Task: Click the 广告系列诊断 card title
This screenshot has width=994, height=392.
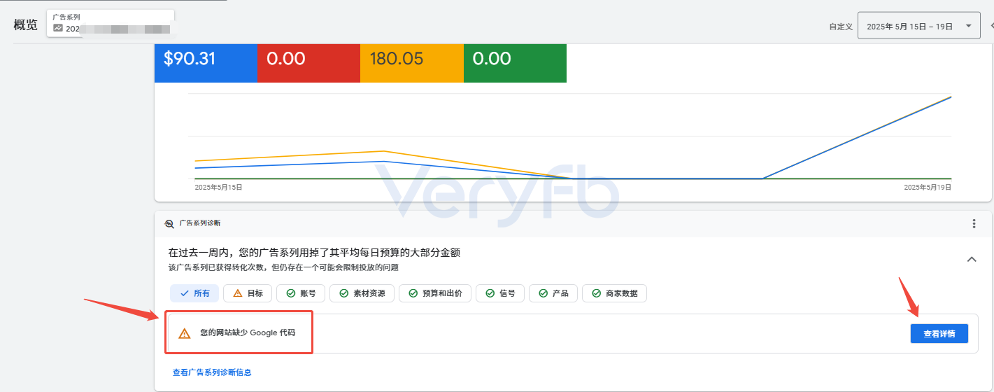Action: pos(200,223)
